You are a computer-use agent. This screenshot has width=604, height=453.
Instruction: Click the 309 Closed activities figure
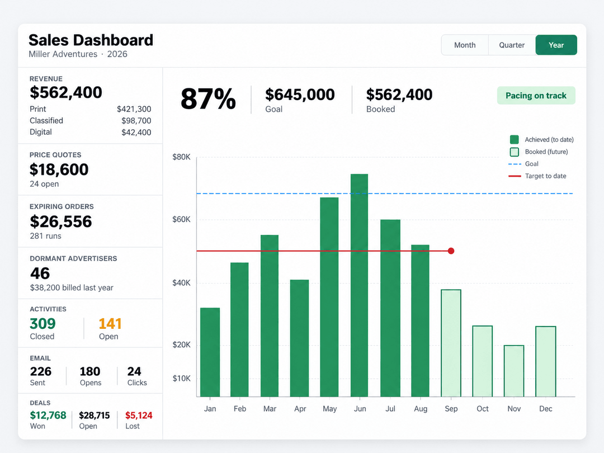click(43, 324)
